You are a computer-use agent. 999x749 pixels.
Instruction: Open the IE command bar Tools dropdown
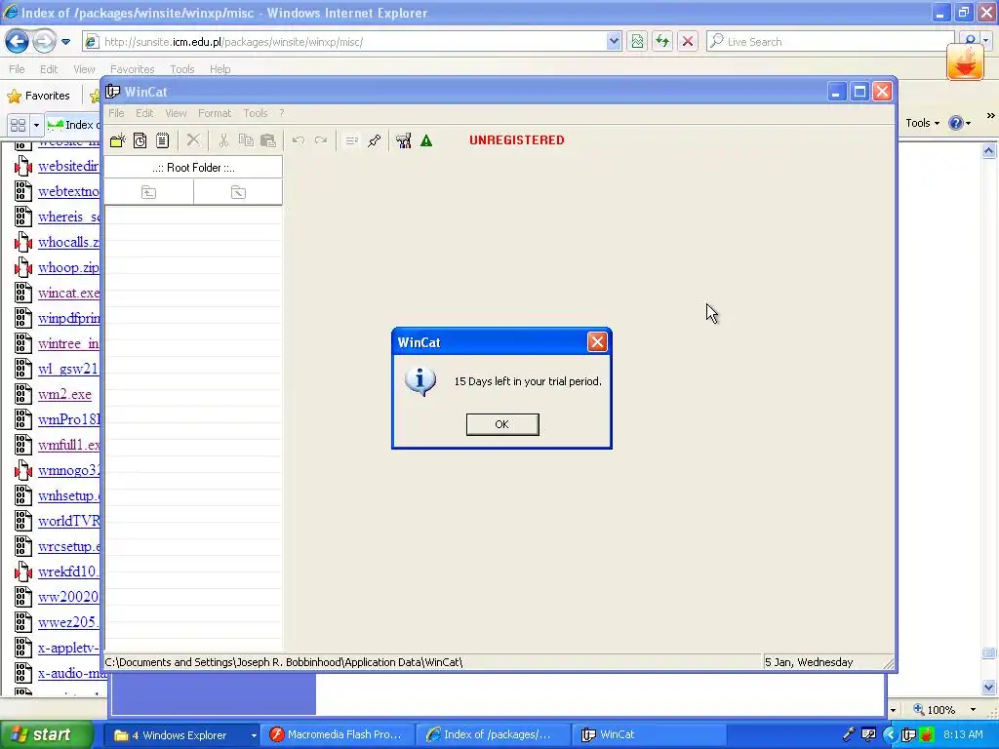tap(922, 123)
